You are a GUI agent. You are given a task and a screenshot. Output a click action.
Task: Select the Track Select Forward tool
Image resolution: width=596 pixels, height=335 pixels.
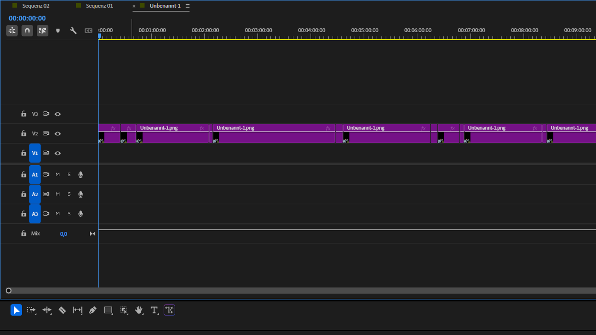click(31, 310)
